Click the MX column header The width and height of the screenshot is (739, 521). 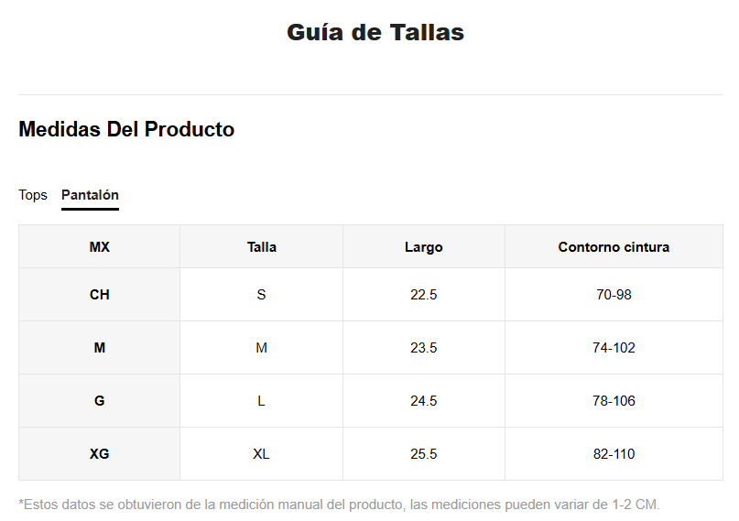tap(100, 247)
